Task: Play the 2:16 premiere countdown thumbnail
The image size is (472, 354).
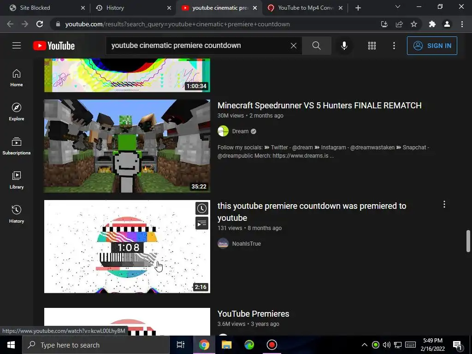Action: click(x=127, y=247)
